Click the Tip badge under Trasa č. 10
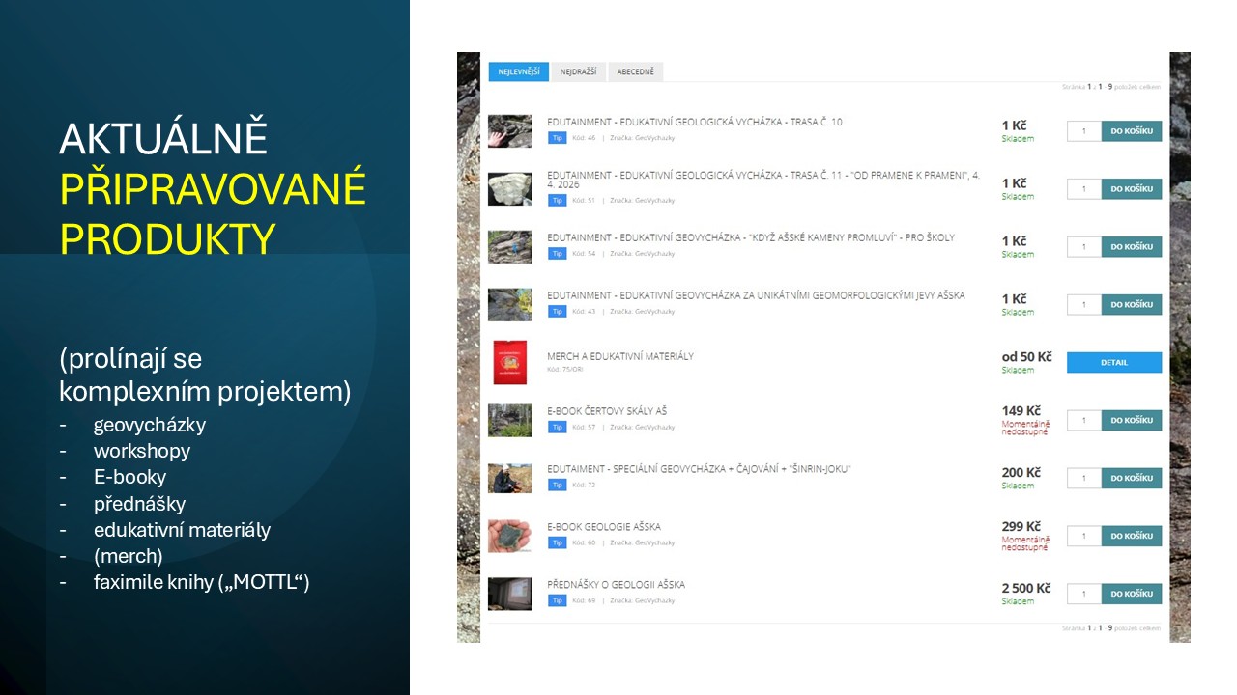Screen dimensions: 1237x695 point(557,138)
